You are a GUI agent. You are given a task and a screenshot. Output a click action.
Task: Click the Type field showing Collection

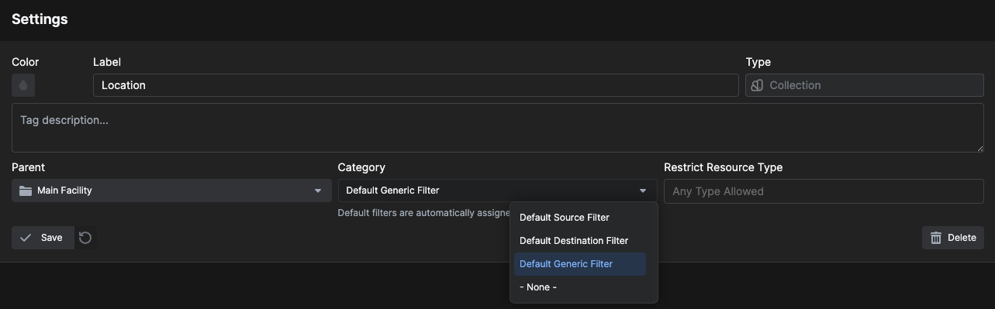864,85
